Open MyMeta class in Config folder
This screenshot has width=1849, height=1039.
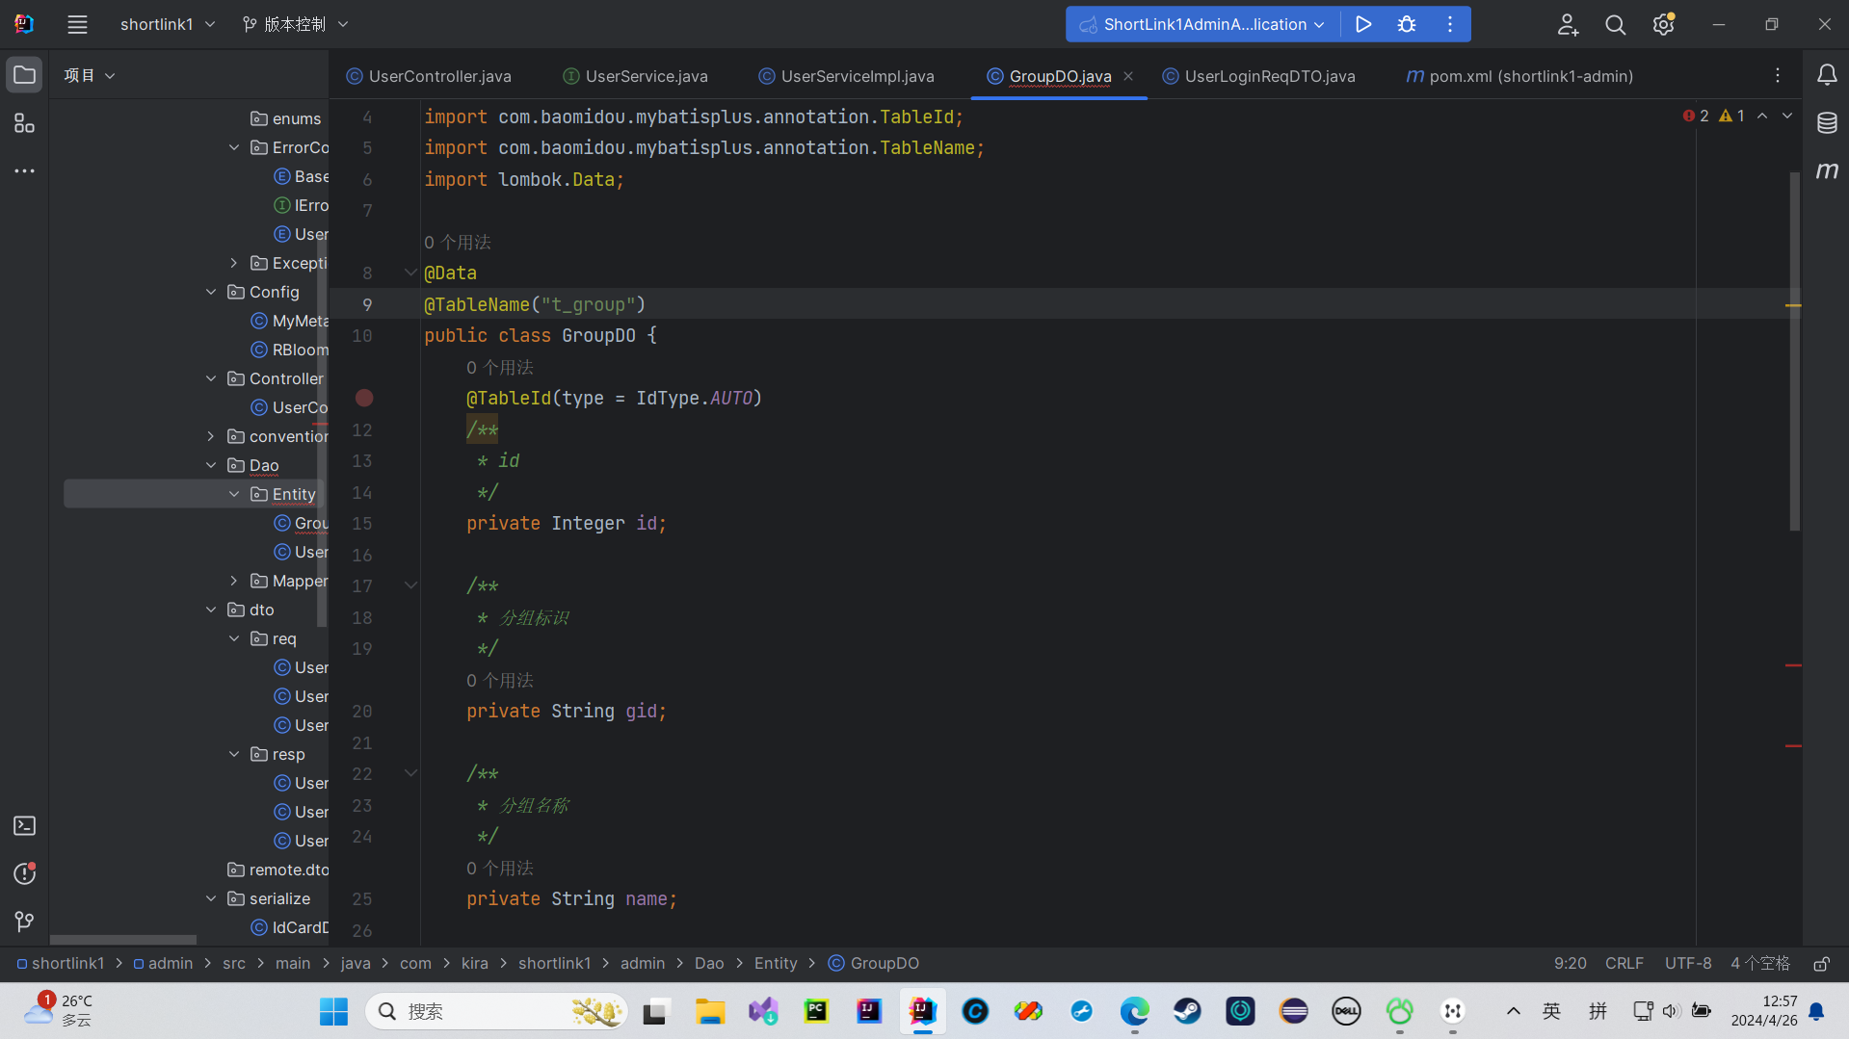pos(289,321)
